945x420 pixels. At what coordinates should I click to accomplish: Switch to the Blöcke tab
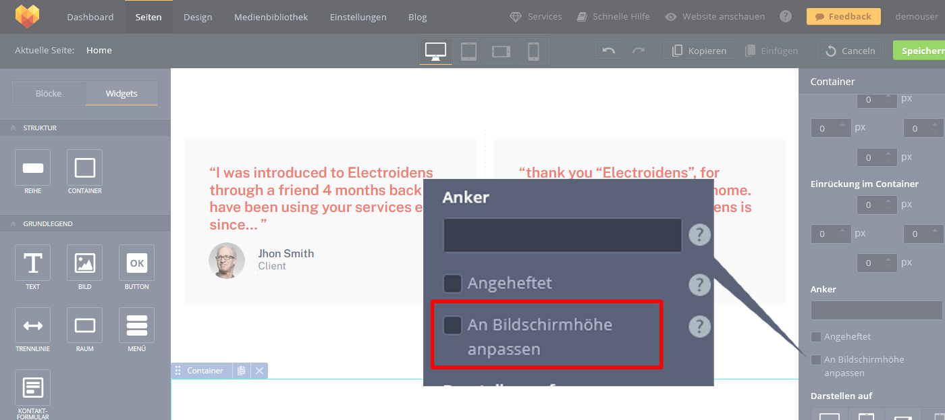point(49,94)
